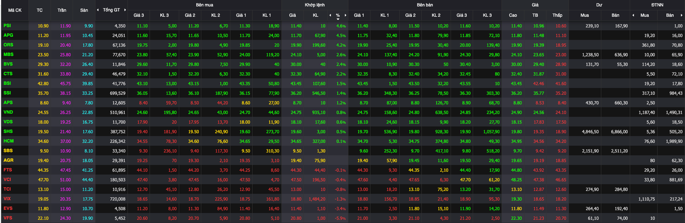This screenshot has width=685, height=223.
Task: Click the Khớp lệnh KL column header
Action: [316, 15]
